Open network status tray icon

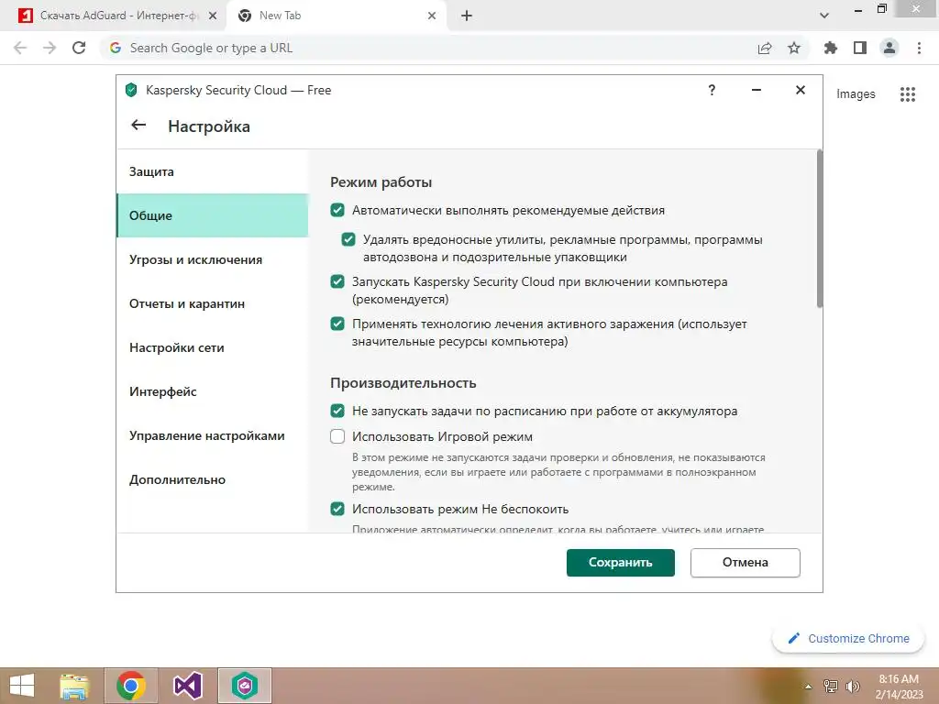tap(830, 687)
